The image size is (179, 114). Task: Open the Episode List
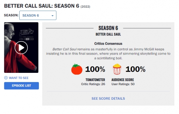click(21, 86)
